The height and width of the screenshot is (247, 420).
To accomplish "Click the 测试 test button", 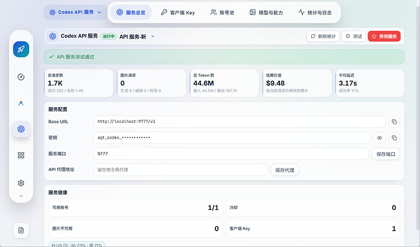I will (354, 37).
